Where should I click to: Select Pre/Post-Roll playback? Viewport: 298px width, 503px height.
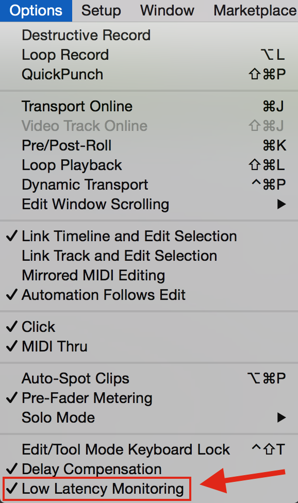69,145
